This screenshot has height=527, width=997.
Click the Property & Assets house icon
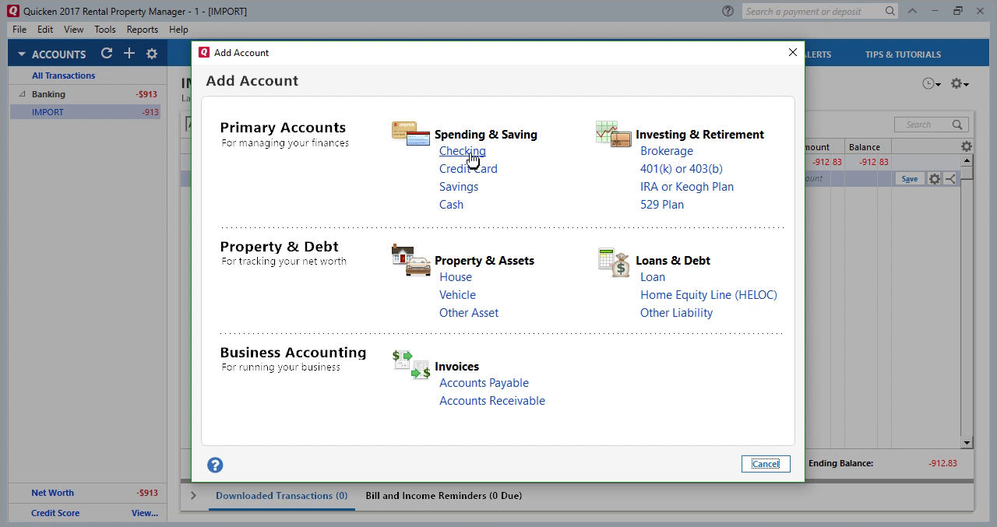point(410,260)
